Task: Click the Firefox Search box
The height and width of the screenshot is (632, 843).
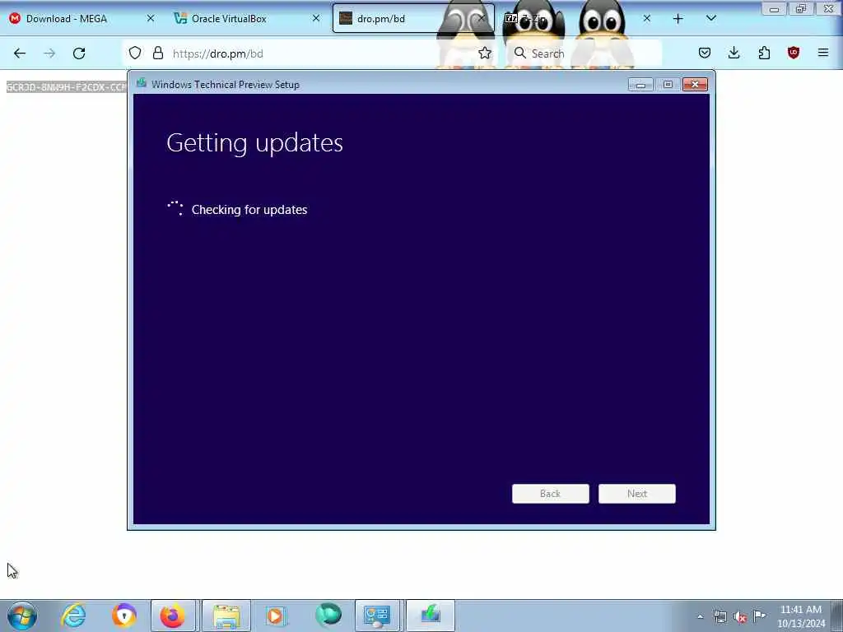Action: [584, 53]
